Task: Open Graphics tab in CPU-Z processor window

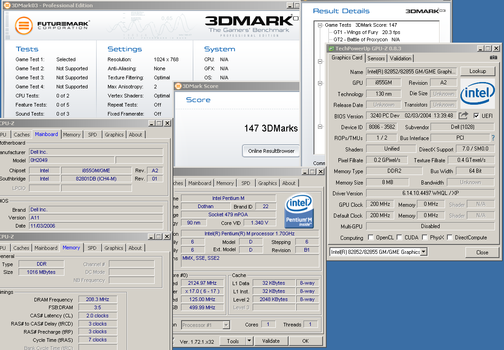Action: [x=268, y=183]
